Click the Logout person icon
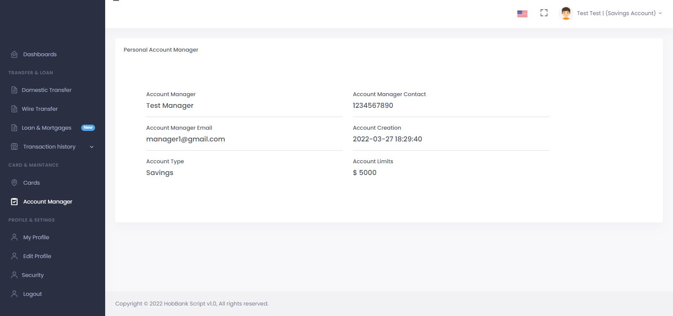This screenshot has width=673, height=316. coord(14,294)
